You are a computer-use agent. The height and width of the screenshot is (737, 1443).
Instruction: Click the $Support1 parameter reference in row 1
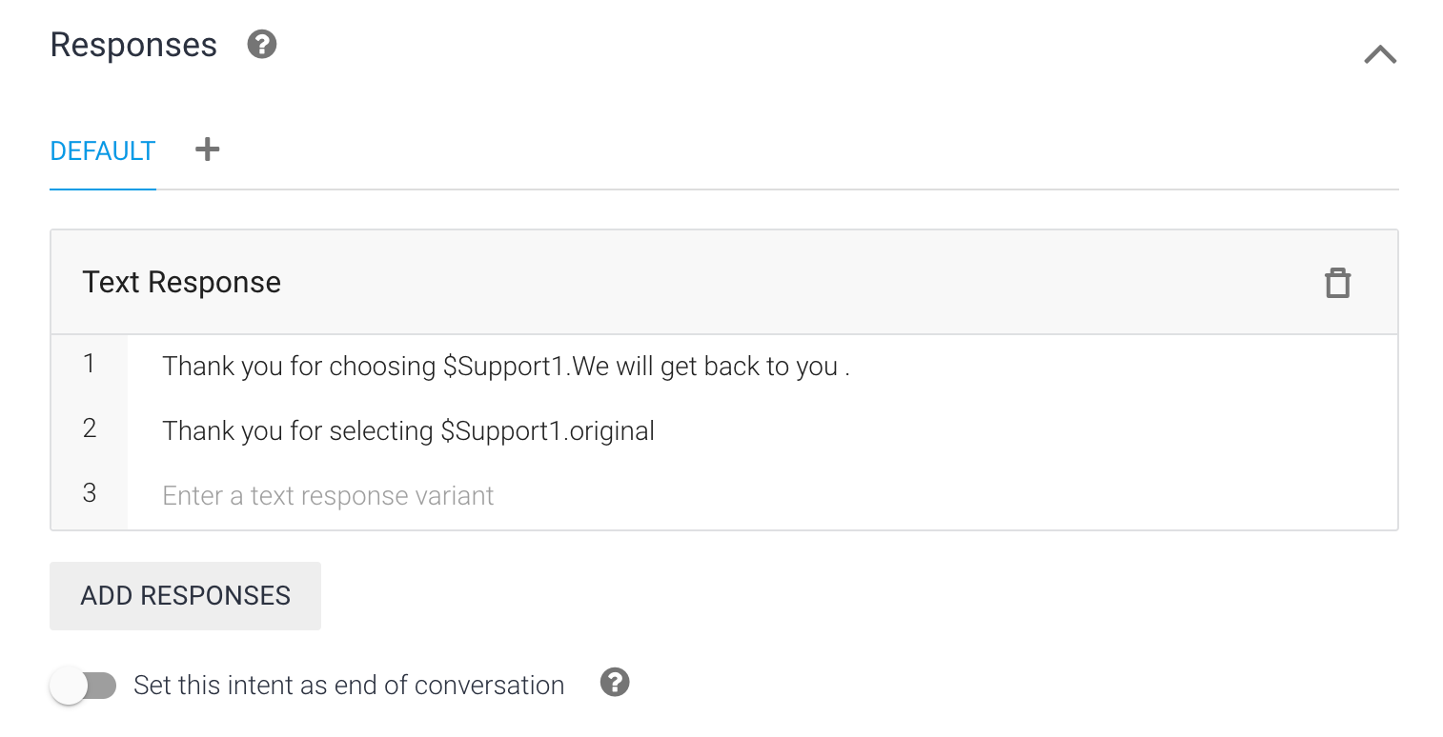pyautogui.click(x=504, y=367)
